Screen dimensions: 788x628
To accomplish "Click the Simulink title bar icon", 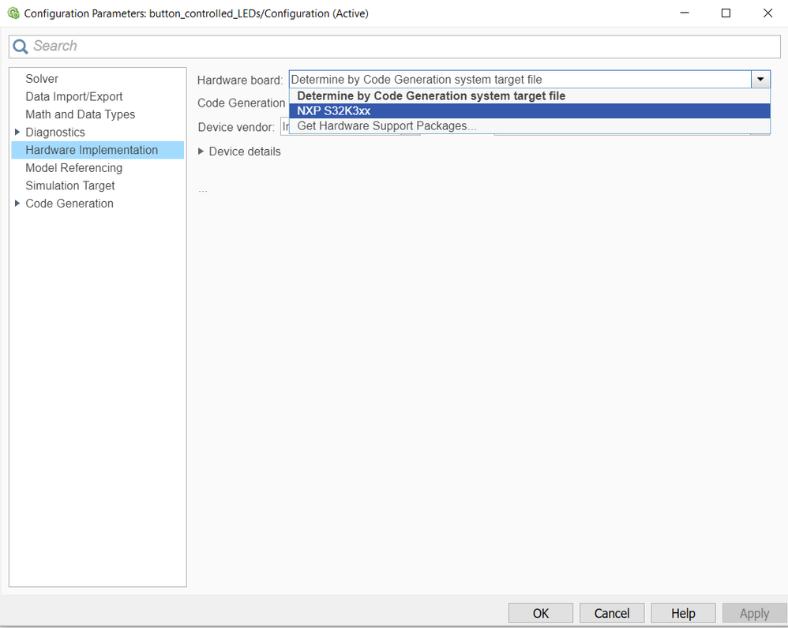I will pos(13,13).
